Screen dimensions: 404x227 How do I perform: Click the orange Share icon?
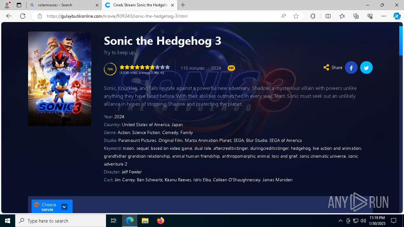(x=326, y=67)
